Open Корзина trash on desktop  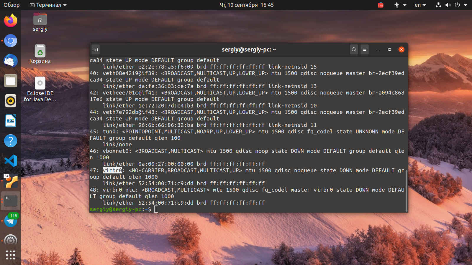tap(40, 54)
